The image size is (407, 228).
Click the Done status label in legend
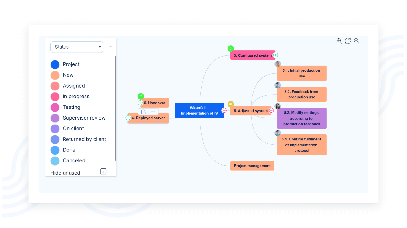[69, 150]
